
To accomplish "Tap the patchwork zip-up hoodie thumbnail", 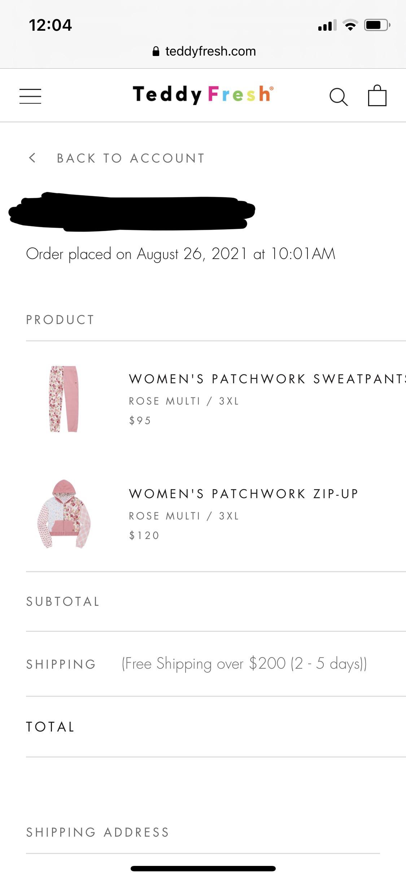I will (64, 513).
